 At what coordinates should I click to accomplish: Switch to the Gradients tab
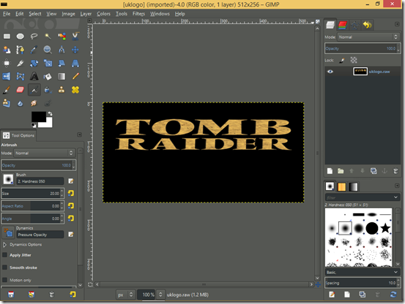click(x=353, y=187)
